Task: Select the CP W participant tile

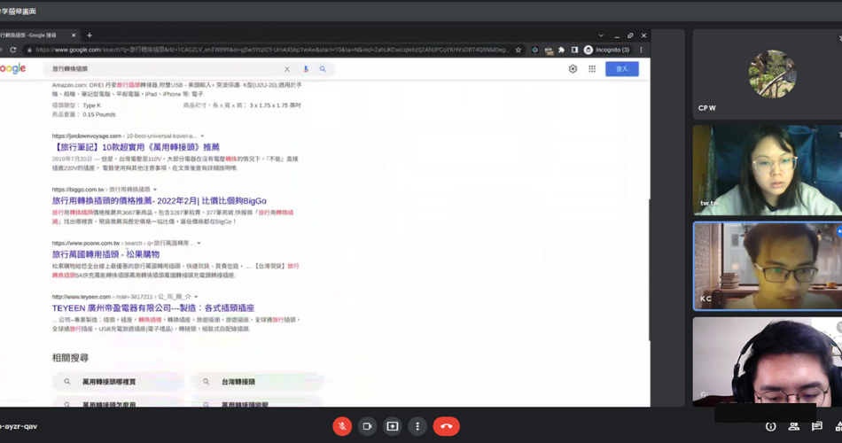Action: 768,74
